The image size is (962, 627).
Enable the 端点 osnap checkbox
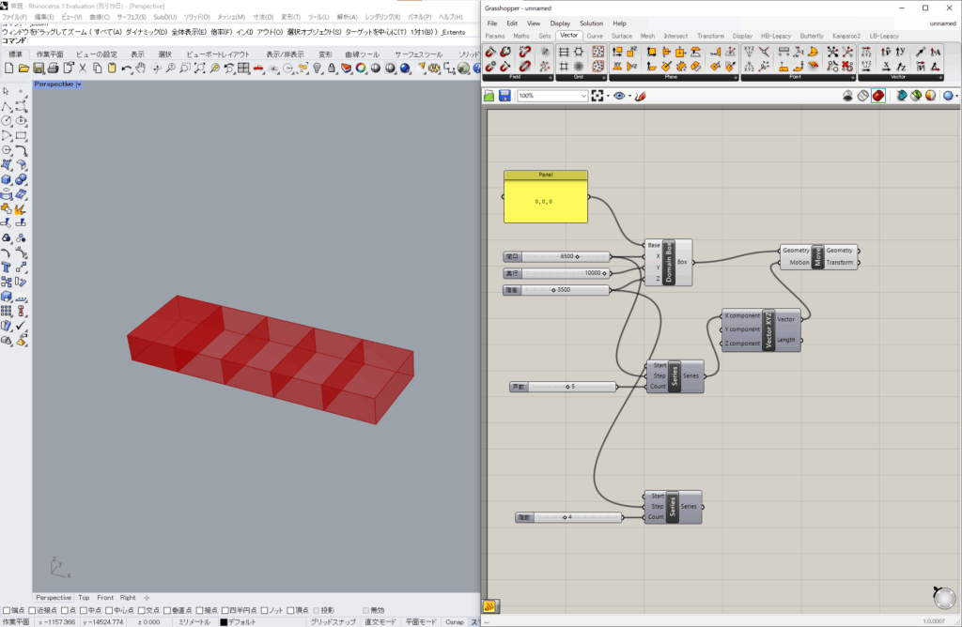tap(8, 610)
